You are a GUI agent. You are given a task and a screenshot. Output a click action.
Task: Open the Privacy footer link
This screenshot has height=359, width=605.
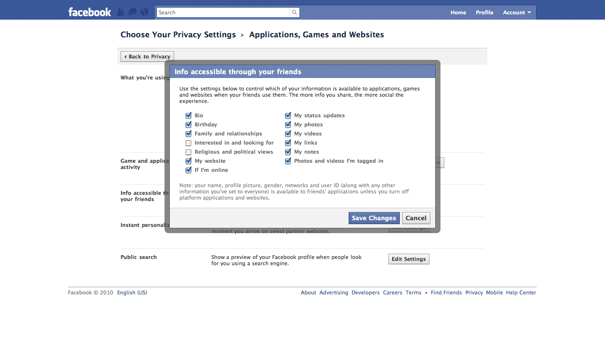tap(474, 292)
